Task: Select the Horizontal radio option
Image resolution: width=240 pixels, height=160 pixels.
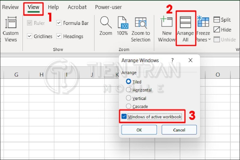Action: [x=128, y=90]
